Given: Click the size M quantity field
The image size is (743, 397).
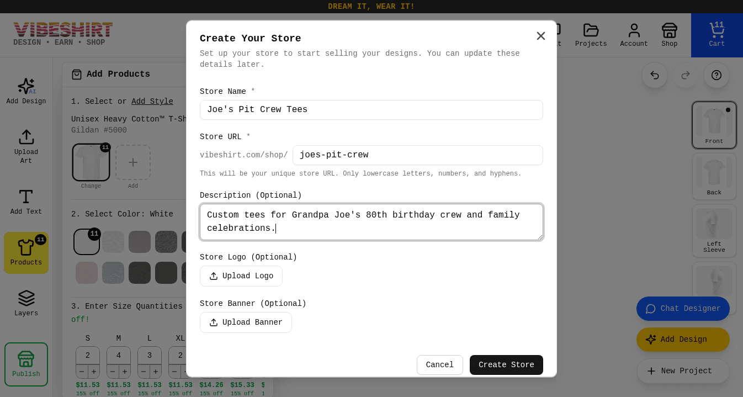Looking at the screenshot, I should (x=119, y=355).
